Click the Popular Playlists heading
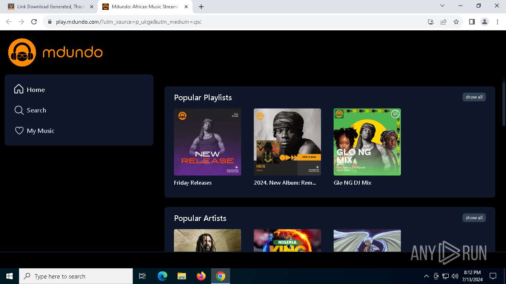This screenshot has width=506, height=284. [x=203, y=97]
